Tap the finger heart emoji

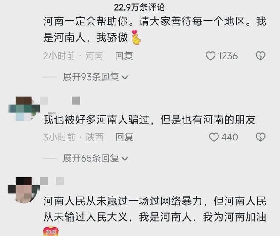coord(136,37)
